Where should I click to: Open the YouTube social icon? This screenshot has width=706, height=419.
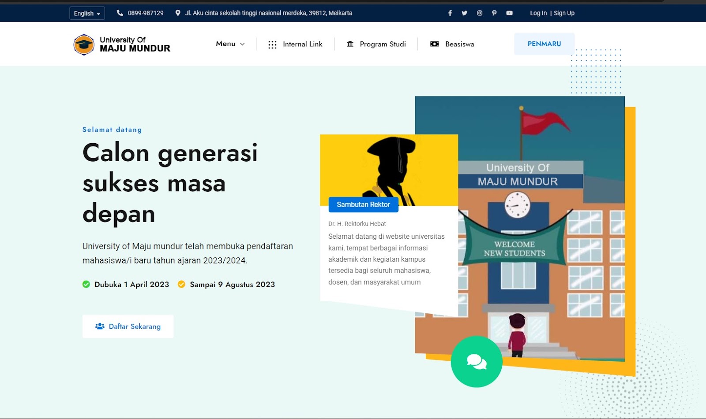tap(509, 13)
